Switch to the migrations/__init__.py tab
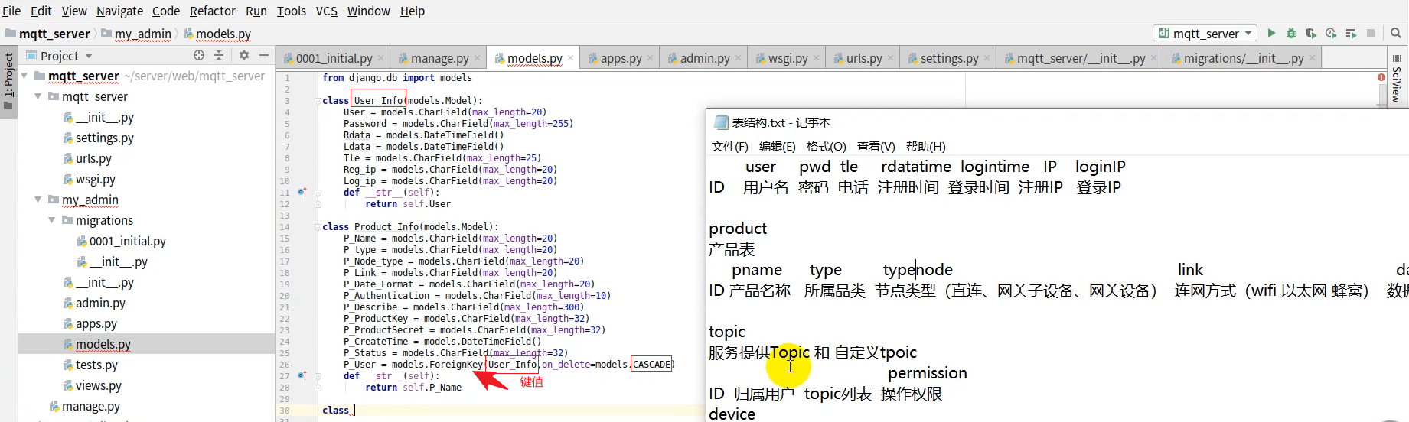Image resolution: width=1409 pixels, height=422 pixels. pos(1243,58)
